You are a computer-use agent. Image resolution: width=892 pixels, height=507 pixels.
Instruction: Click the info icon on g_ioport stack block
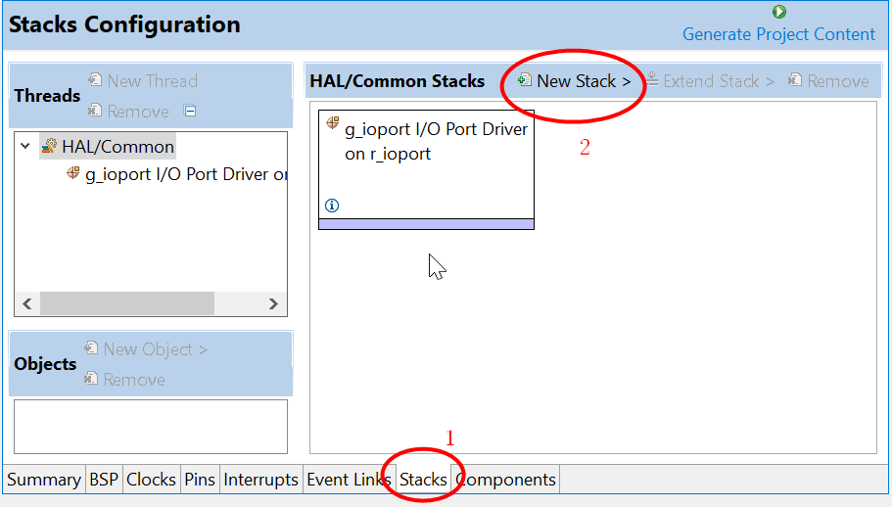(331, 206)
